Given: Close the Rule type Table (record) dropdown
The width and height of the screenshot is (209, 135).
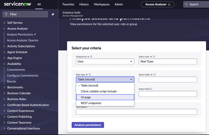Looking at the screenshot, I should pyautogui.click(x=105, y=80).
